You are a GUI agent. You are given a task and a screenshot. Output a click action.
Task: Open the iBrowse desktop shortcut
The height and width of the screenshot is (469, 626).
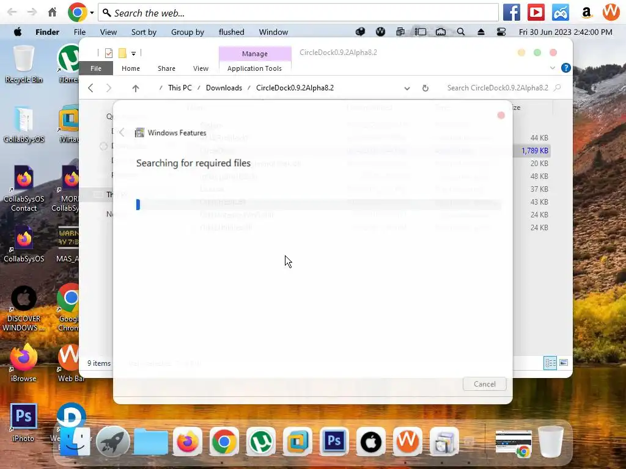(x=24, y=363)
